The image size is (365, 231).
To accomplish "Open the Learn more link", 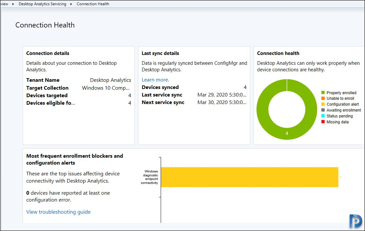I will (155, 80).
